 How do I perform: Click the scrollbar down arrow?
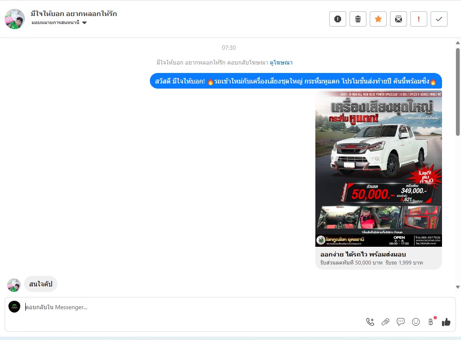(458, 287)
